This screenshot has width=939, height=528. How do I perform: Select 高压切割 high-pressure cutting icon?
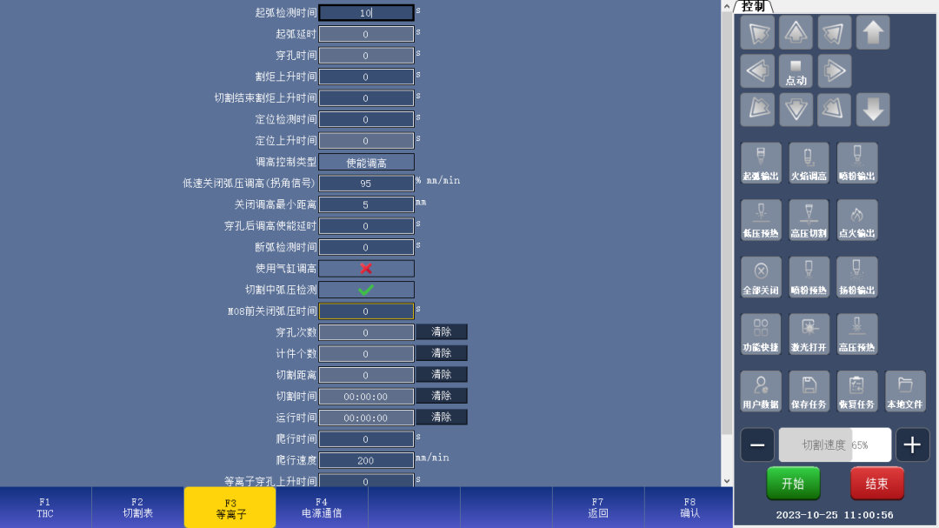click(x=809, y=219)
